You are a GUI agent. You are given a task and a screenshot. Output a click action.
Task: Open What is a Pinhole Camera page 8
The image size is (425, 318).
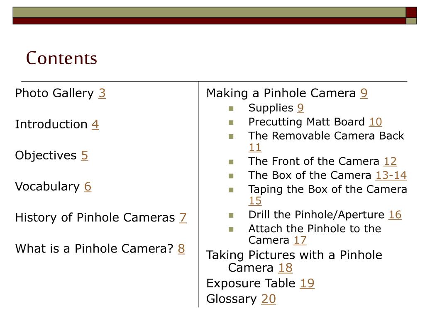point(181,248)
